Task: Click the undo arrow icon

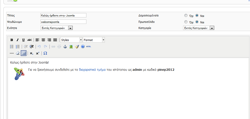Action: tap(39, 47)
